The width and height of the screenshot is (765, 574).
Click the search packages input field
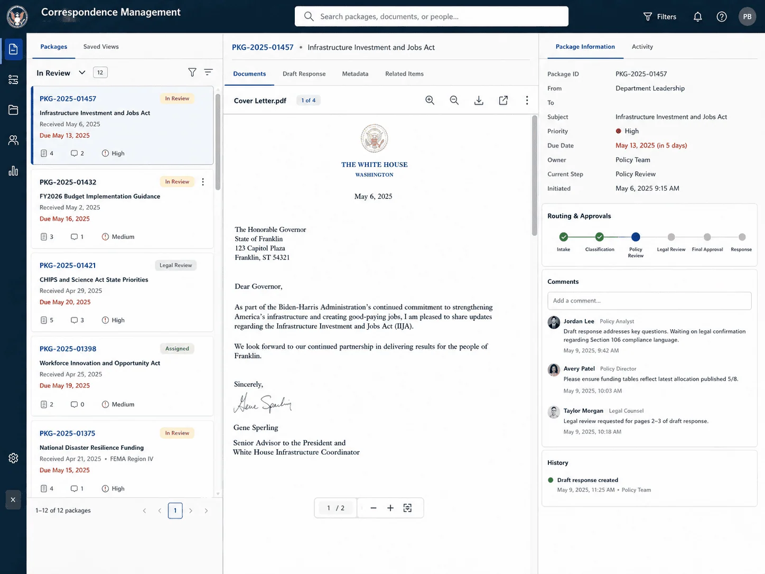[432, 16]
